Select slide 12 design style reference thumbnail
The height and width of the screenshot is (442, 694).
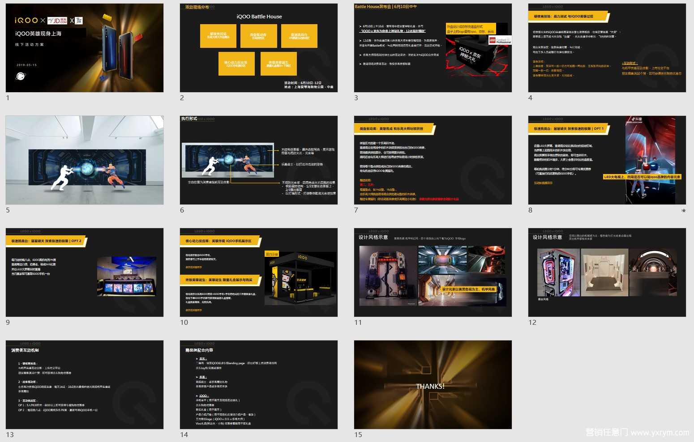[x=607, y=272]
